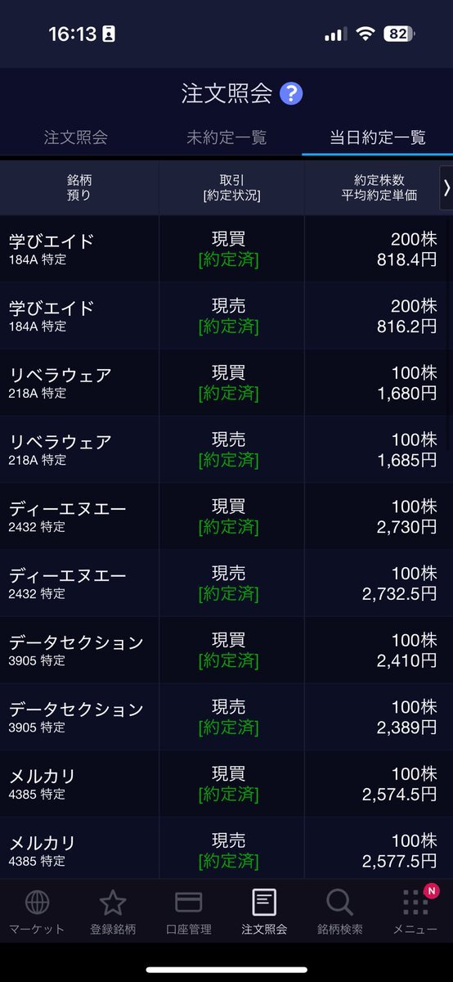
Task: Select データセクション 現売 2,389円 order
Action: (226, 717)
